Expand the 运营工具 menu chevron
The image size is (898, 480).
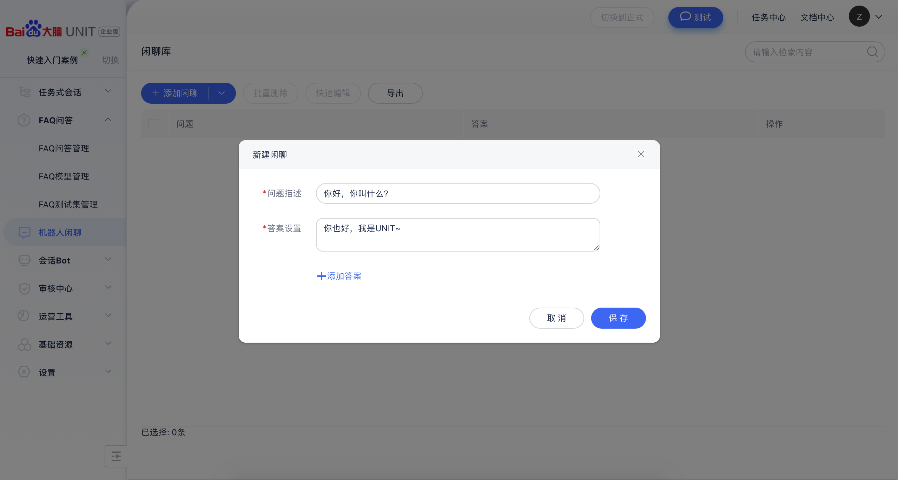click(x=108, y=315)
